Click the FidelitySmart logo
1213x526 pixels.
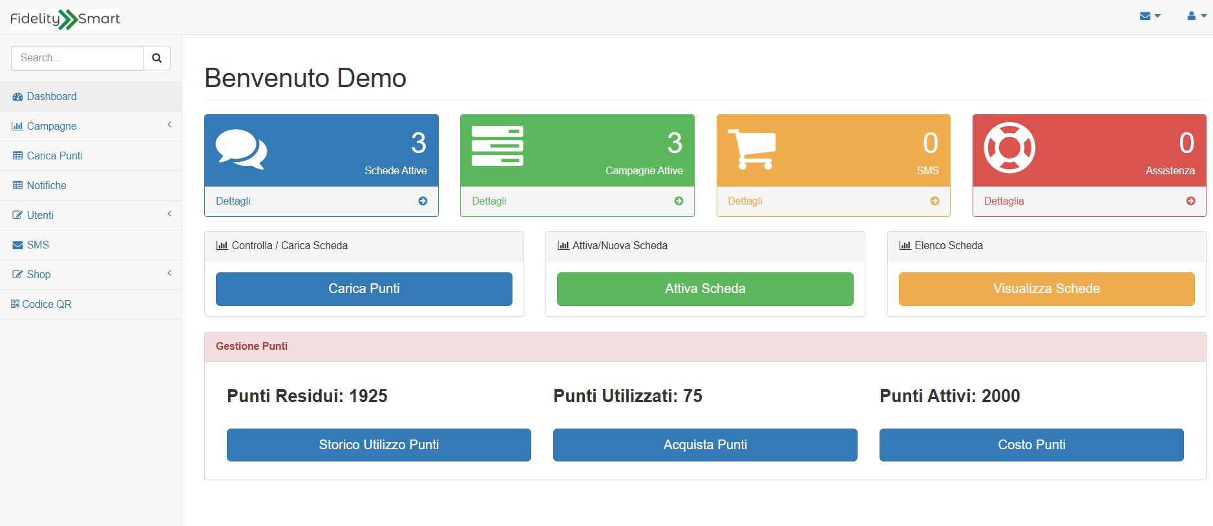click(65, 19)
